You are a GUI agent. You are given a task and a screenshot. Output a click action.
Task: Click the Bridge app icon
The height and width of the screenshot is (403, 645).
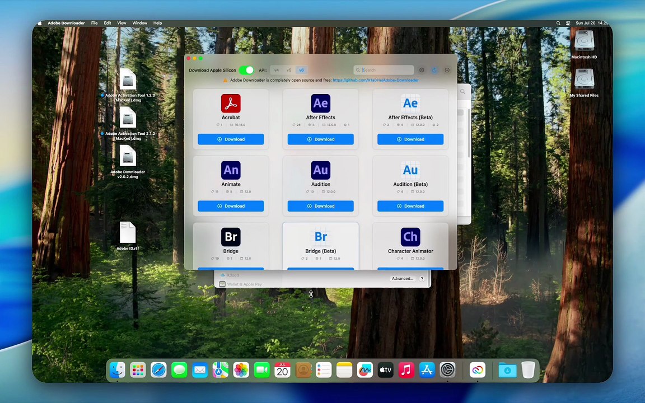(x=231, y=237)
